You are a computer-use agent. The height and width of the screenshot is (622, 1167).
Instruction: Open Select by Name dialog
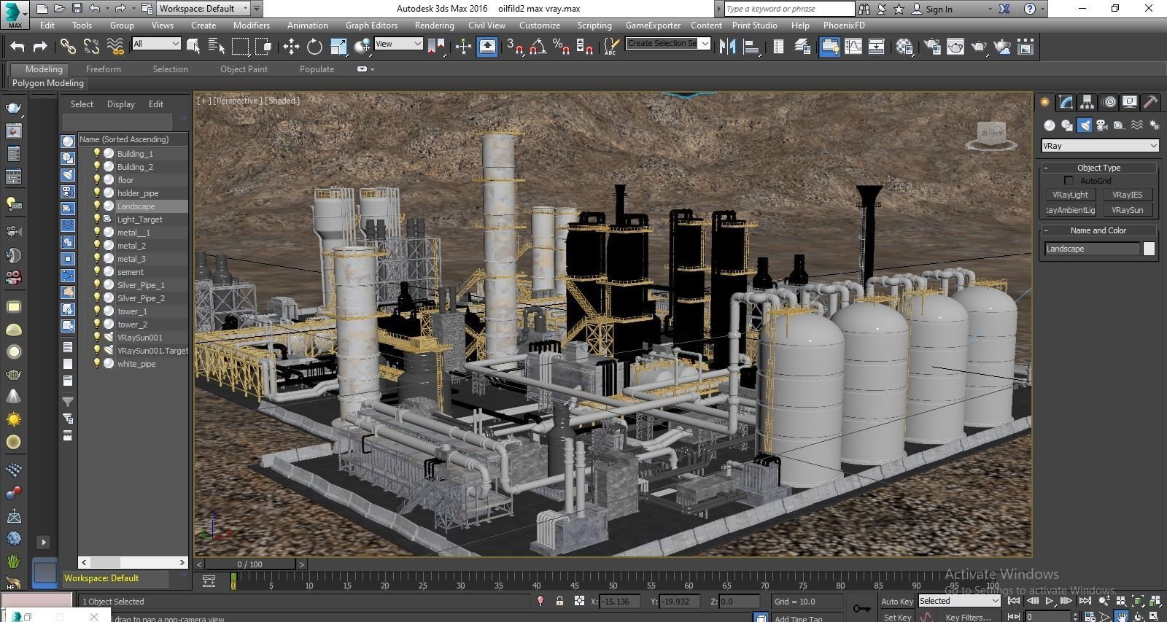(x=217, y=47)
